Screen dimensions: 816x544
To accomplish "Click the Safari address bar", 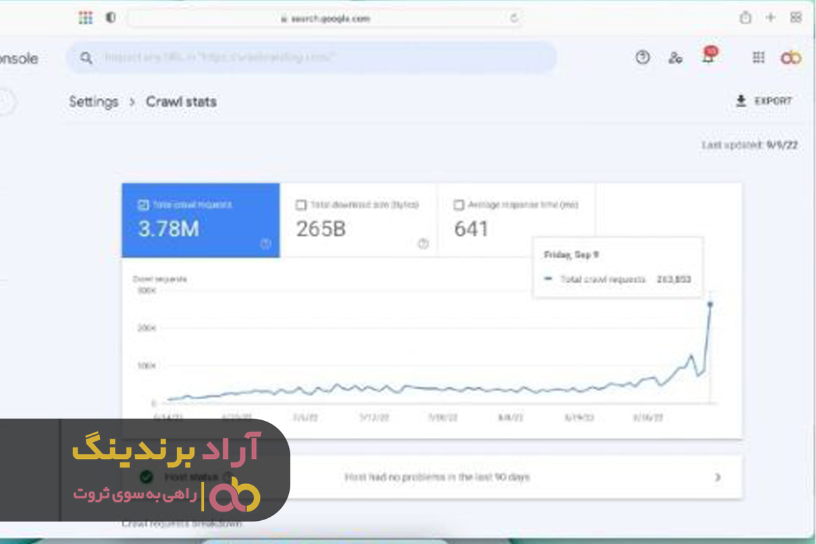I will [x=325, y=18].
